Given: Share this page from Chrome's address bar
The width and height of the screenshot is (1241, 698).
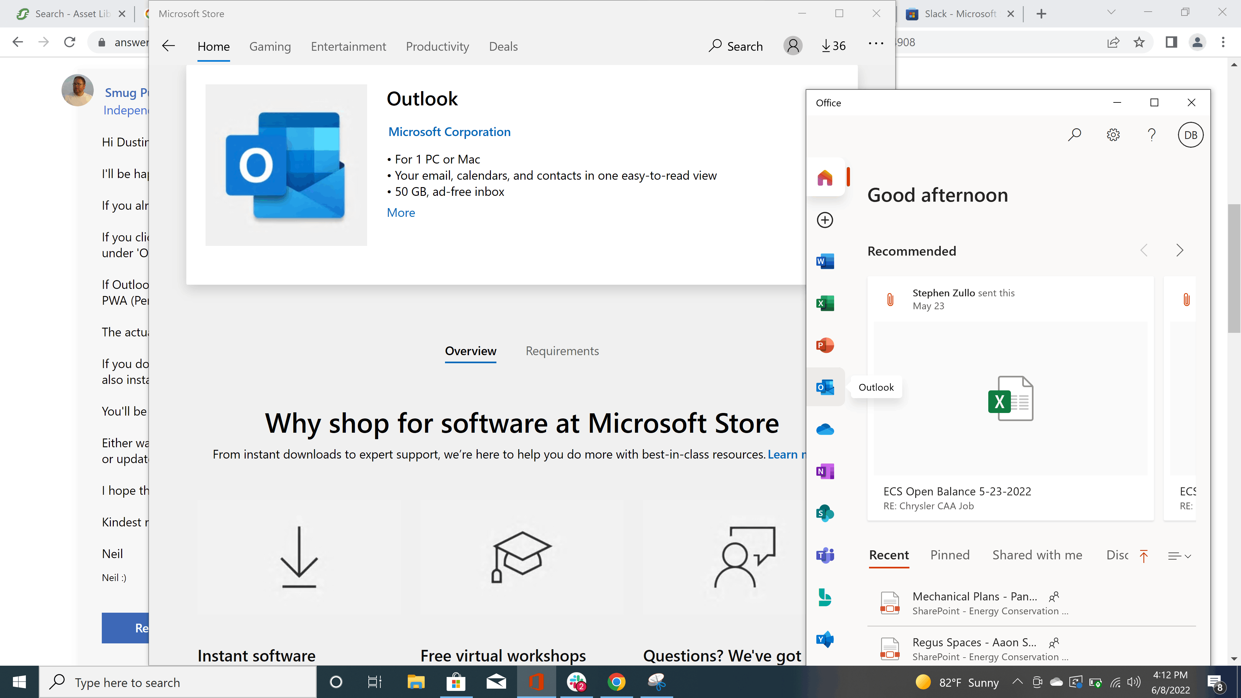Looking at the screenshot, I should pos(1113,42).
